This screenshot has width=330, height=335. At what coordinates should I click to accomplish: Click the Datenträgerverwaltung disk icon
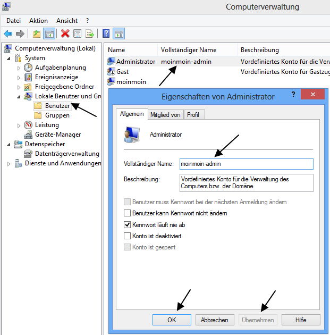[x=28, y=154]
